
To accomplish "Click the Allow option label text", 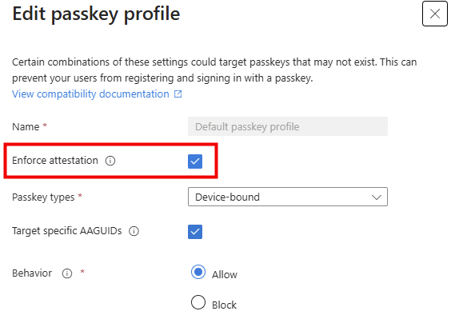I will pos(225,274).
